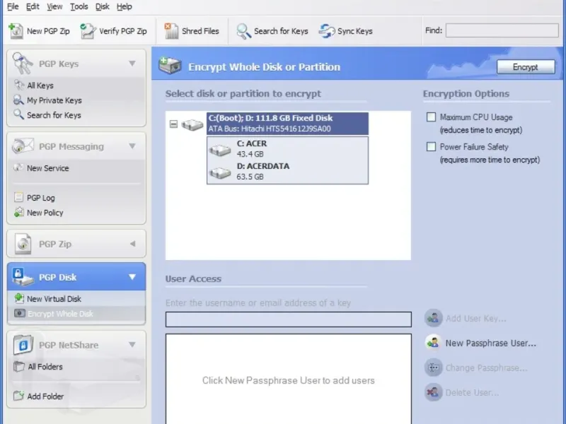
Task: Open the PGP Log entry
Action: coord(41,198)
